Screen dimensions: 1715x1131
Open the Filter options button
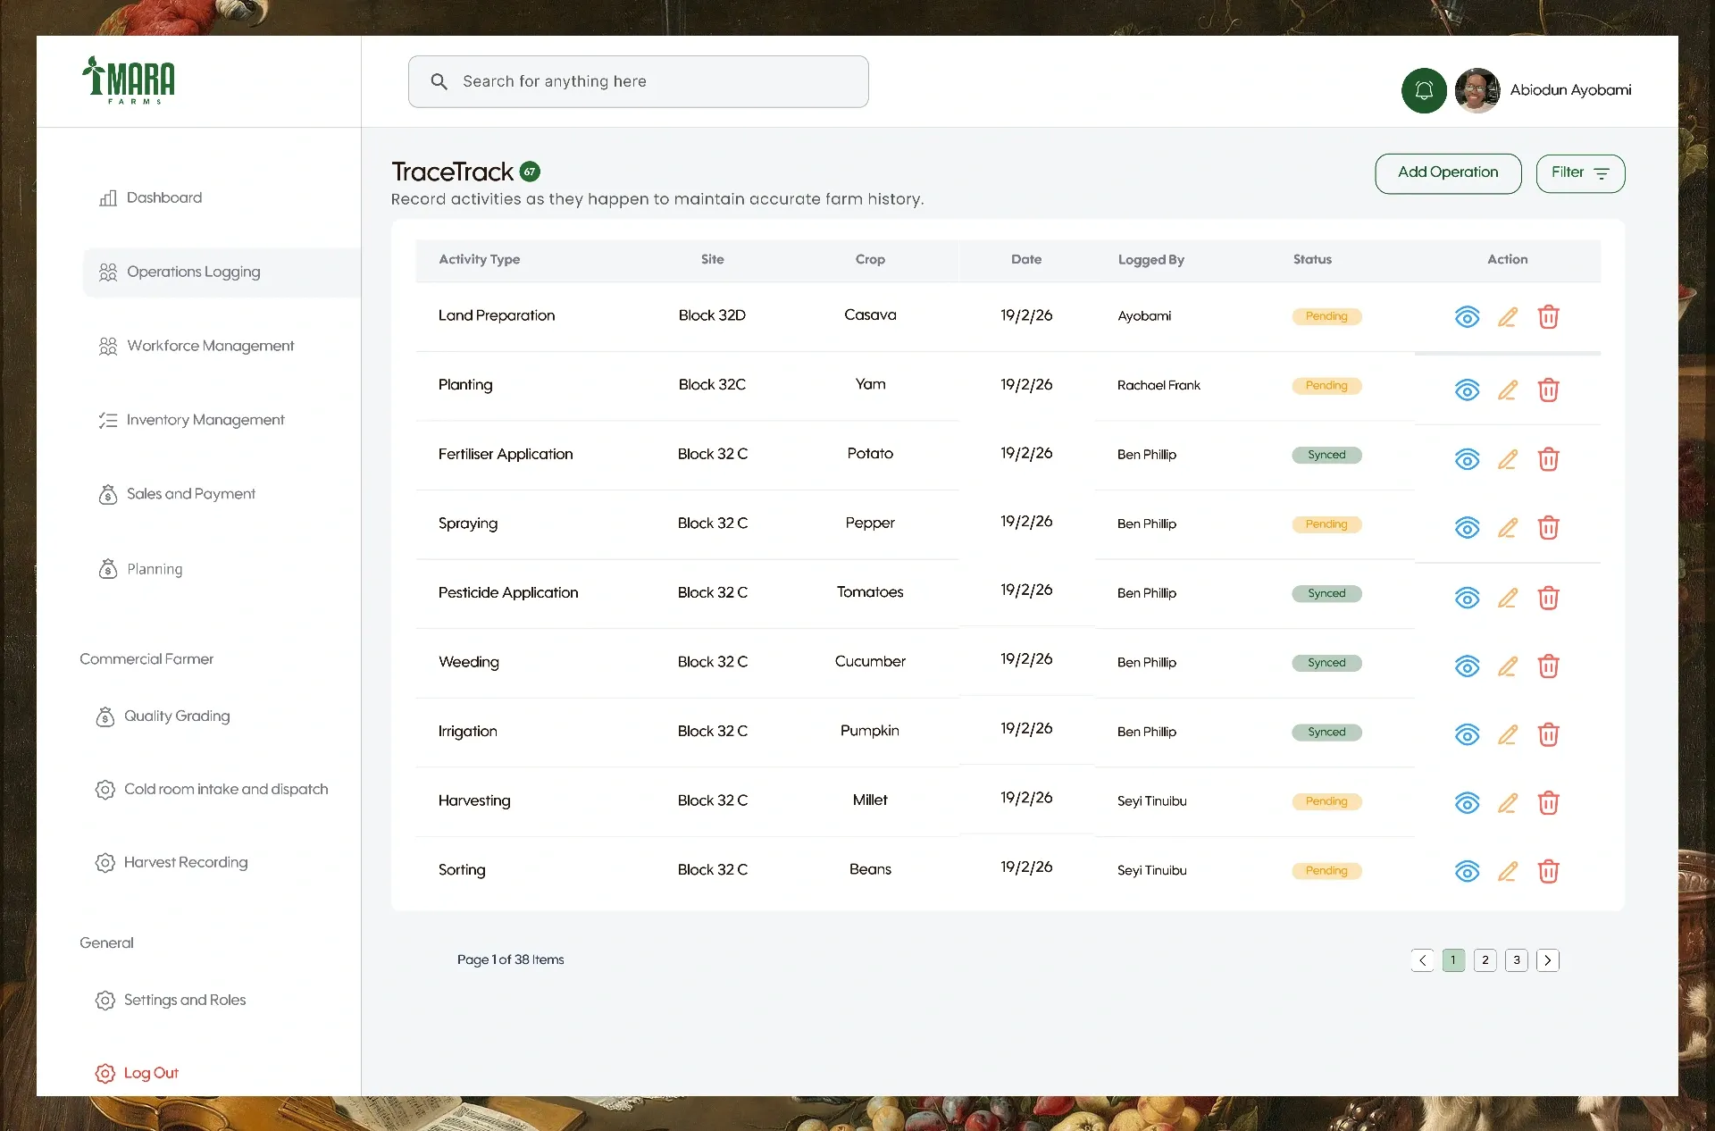point(1580,173)
